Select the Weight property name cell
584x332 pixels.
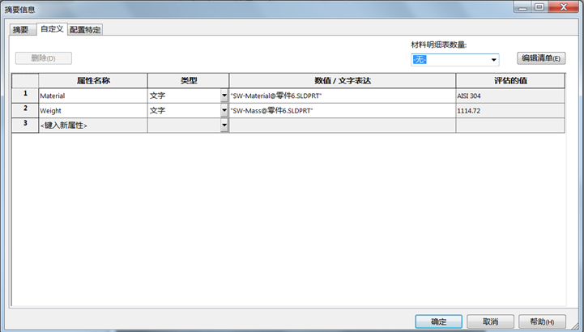coord(92,110)
